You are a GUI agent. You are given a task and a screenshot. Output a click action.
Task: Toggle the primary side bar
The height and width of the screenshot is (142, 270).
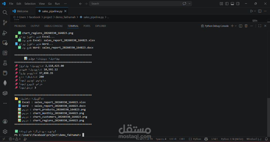[227, 4]
